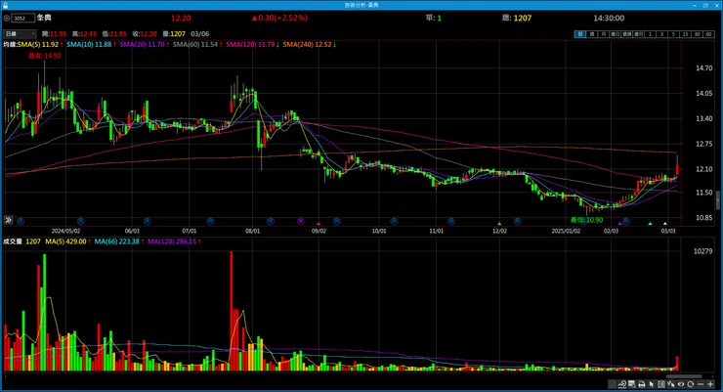Switch to the 5-minute chart

pos(673,34)
